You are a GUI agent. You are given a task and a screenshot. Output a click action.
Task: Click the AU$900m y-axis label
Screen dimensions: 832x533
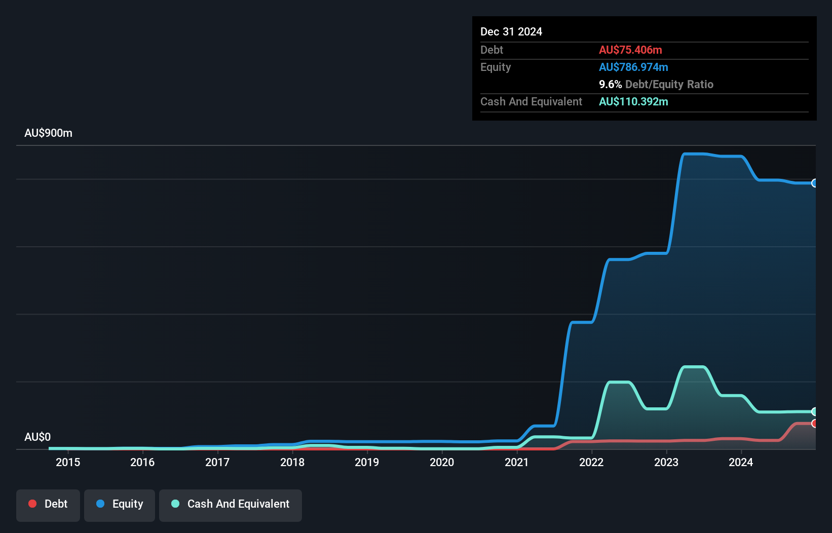coord(49,133)
